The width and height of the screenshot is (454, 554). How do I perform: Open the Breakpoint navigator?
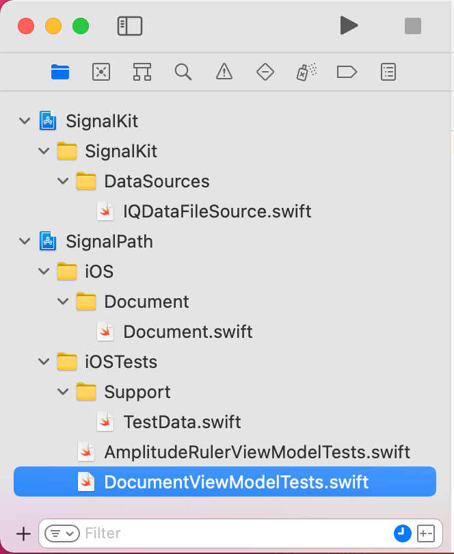pos(347,72)
